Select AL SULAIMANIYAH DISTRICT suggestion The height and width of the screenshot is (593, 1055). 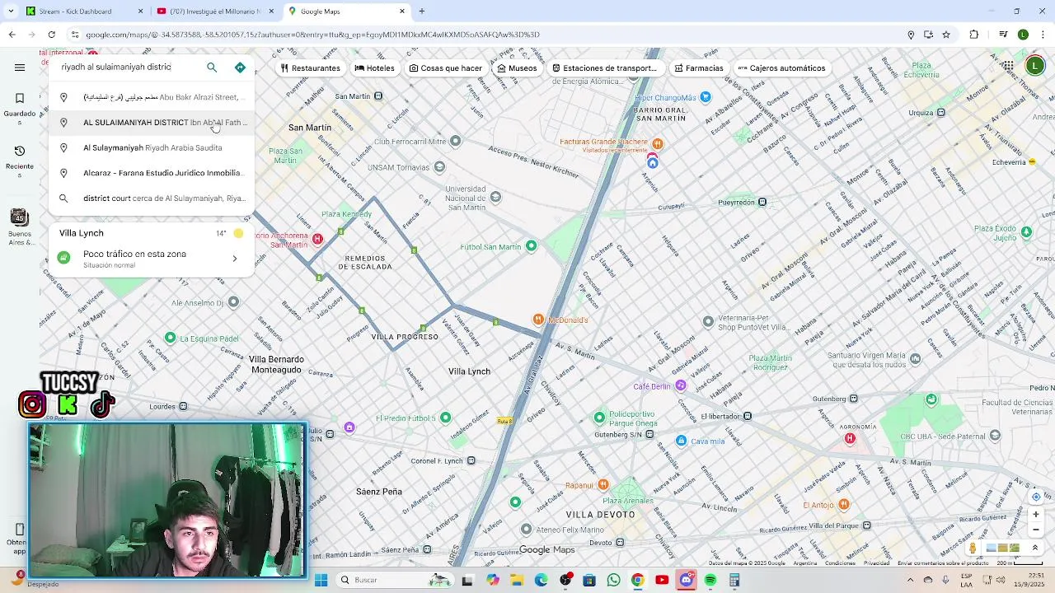[152, 123]
